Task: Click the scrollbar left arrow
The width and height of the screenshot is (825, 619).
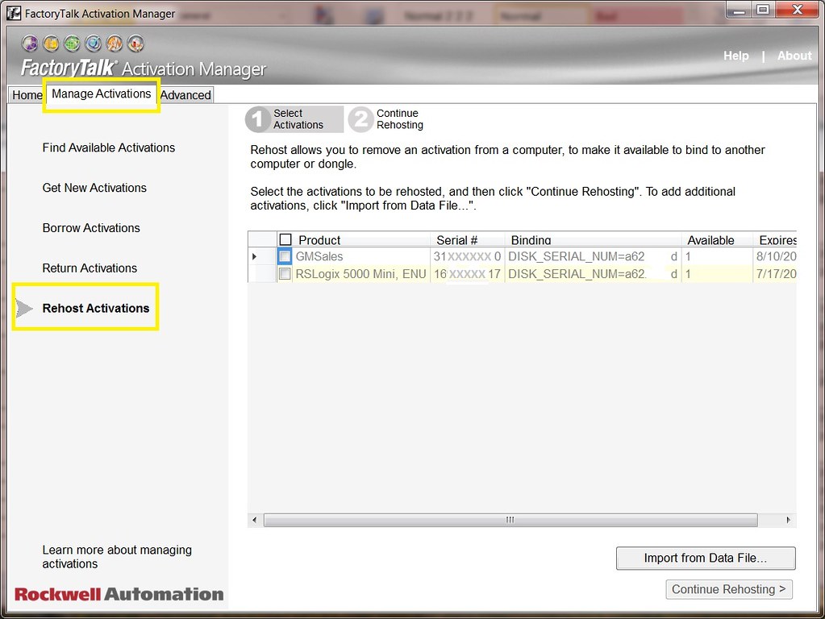Action: (x=255, y=520)
